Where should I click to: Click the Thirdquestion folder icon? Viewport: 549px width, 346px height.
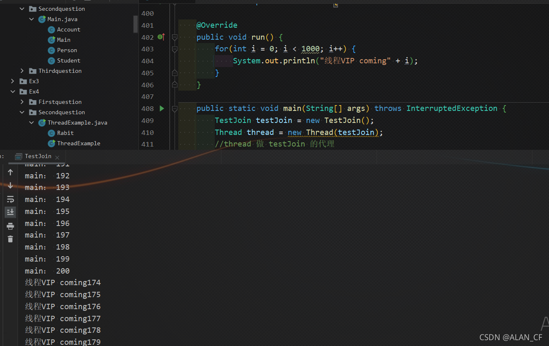pos(32,71)
